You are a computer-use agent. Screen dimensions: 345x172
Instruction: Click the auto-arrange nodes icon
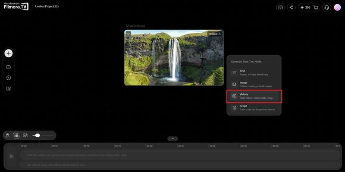tap(25, 135)
